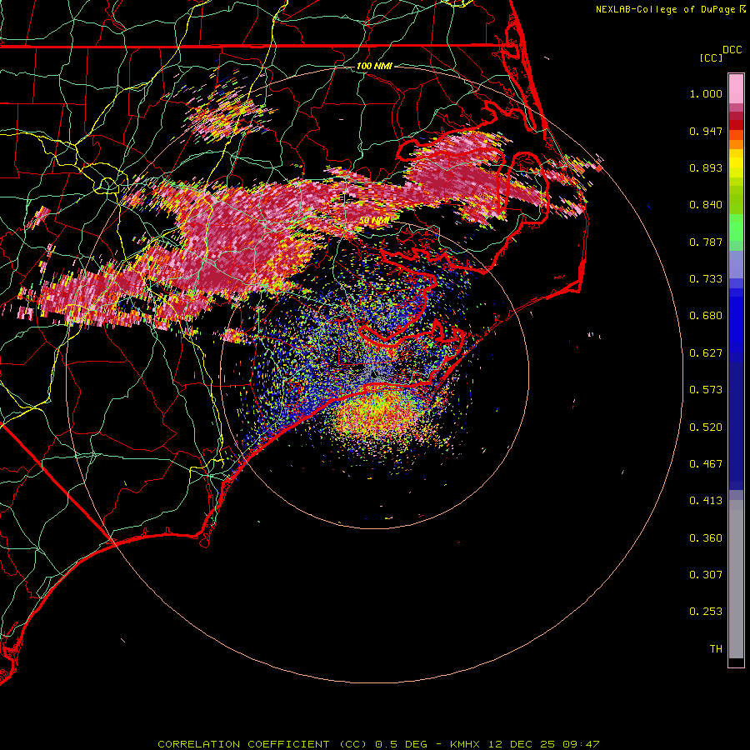Screen dimensions: 750x750
Task: Pick the periwinkle swatch near 0.760
Action: pos(736,265)
